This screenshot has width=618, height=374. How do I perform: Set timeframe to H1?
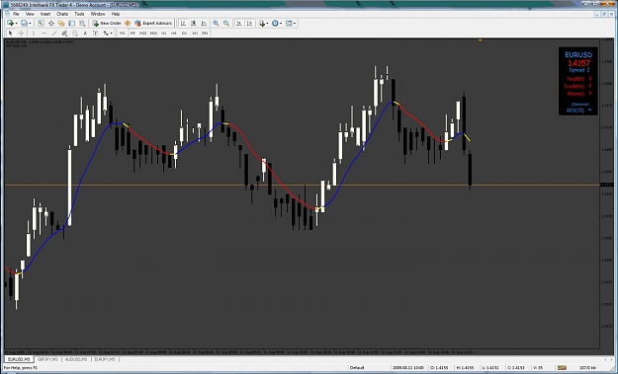[163, 33]
